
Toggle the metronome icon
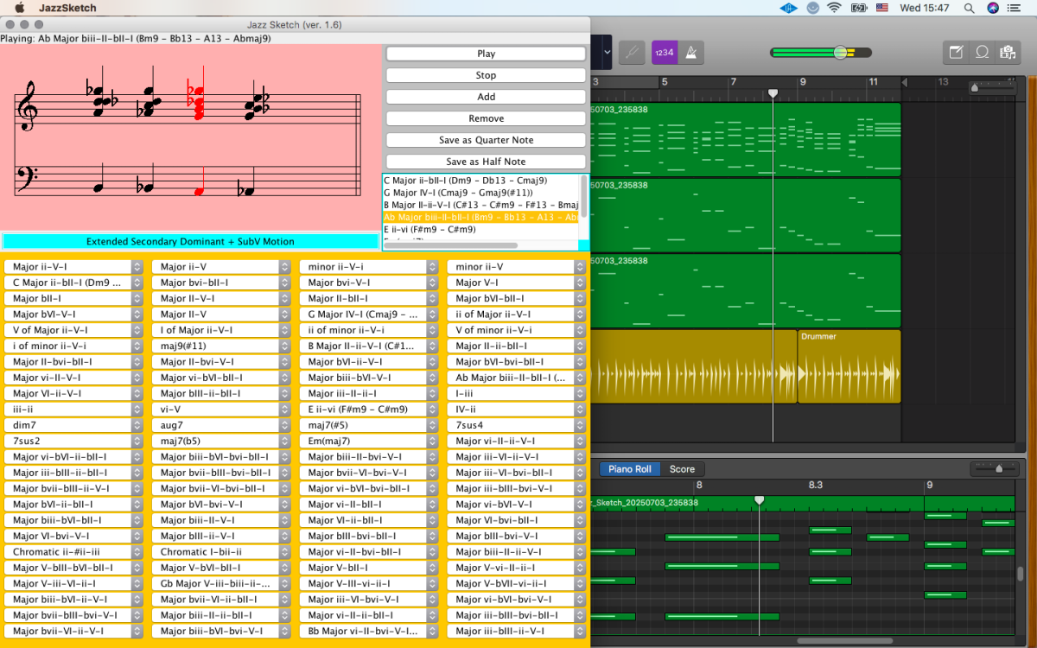coord(690,53)
